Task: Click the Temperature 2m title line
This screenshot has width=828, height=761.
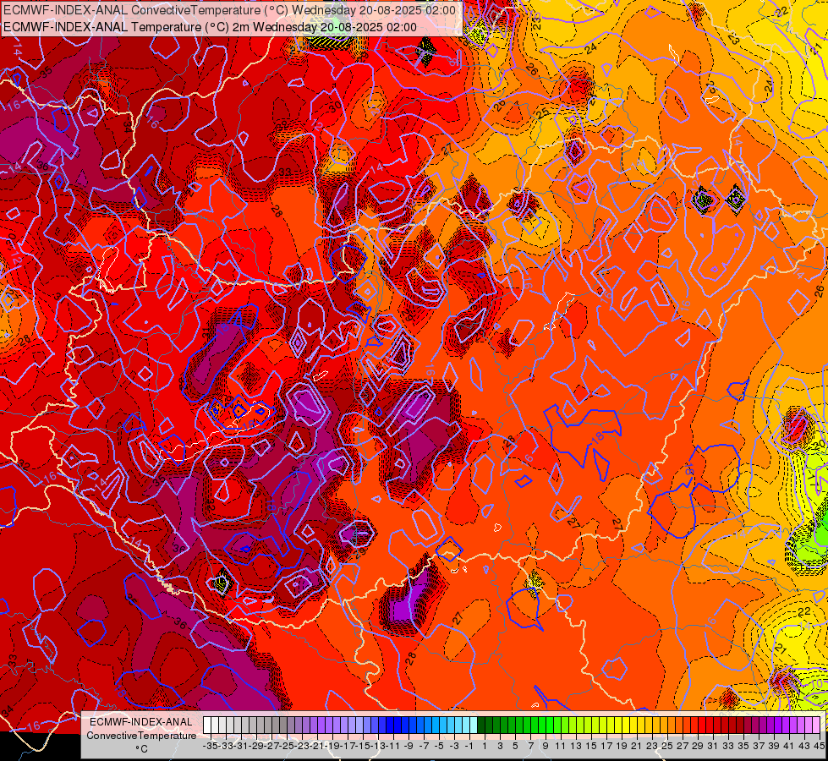Action: [210, 27]
